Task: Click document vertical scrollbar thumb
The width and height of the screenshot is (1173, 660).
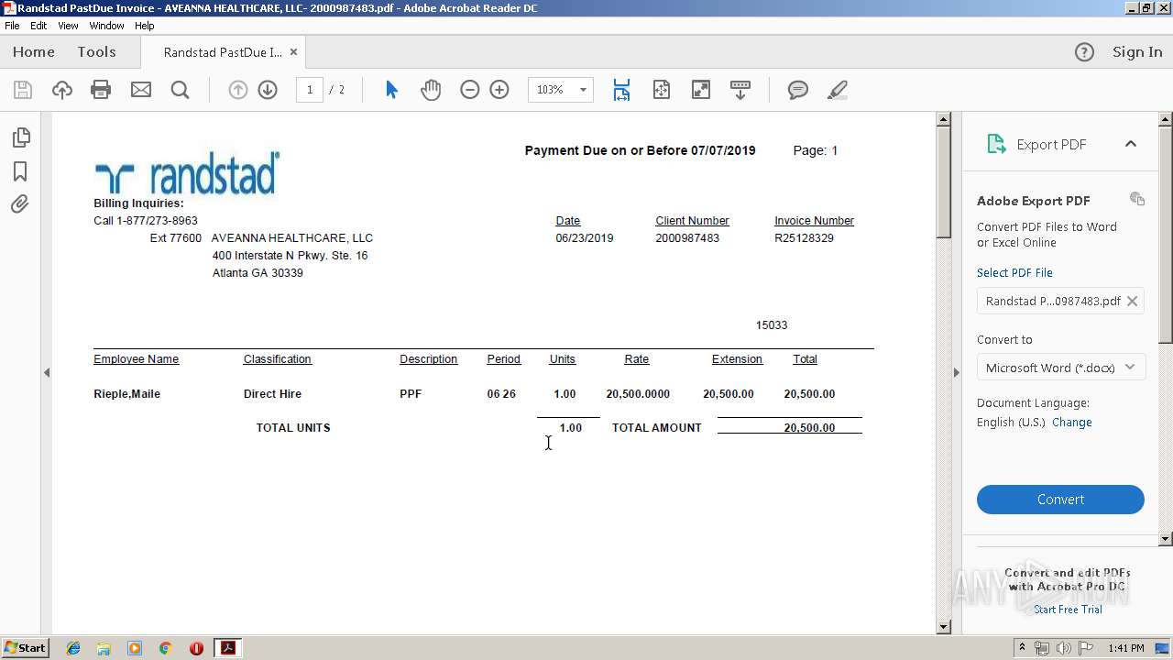Action: click(944, 181)
